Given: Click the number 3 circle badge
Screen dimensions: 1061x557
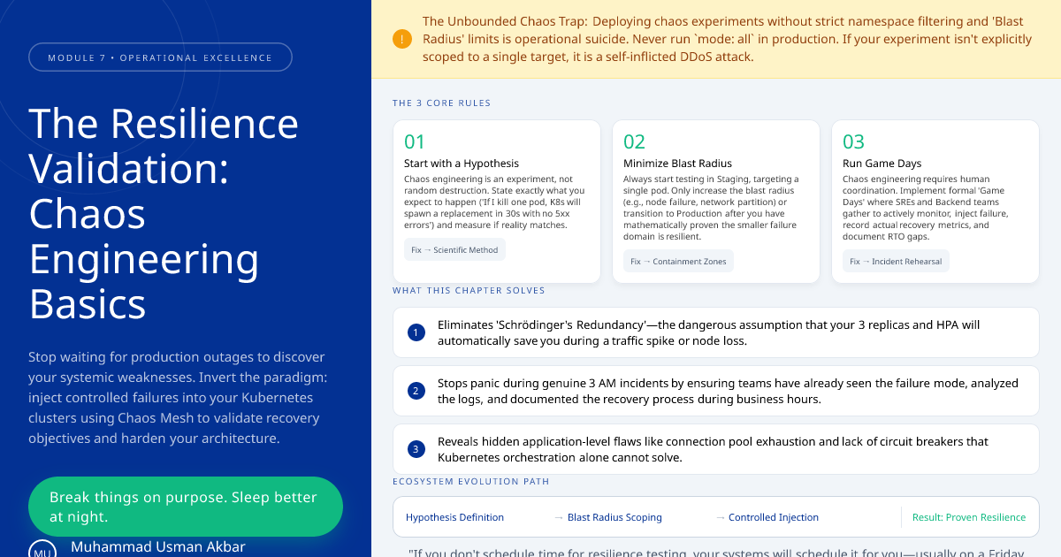Looking at the screenshot, I should point(416,449).
